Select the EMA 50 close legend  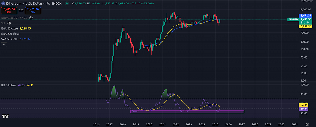tap(9, 29)
